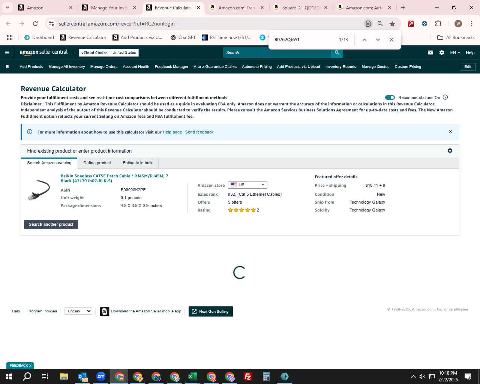Screen dimensions: 480x384
Task: View site information icon in address bar
Action: pyautogui.click(x=51, y=24)
